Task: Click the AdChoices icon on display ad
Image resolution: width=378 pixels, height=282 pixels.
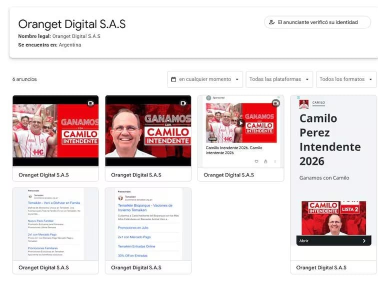Action: (x=298, y=97)
